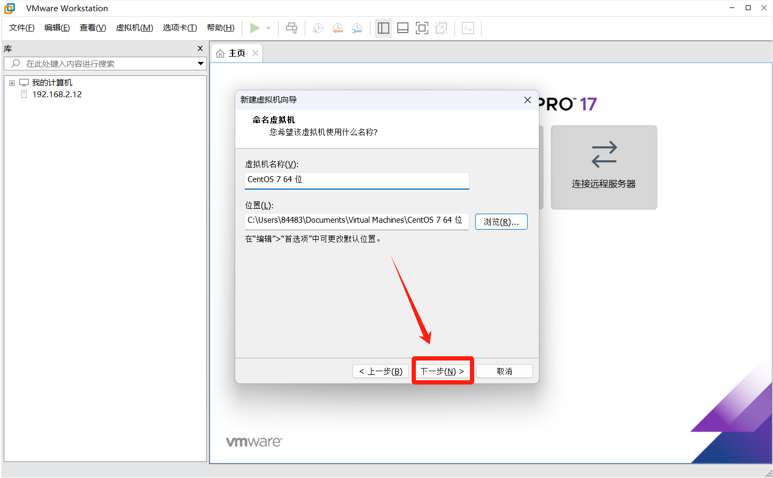Viewport: 773px width, 478px height.
Task: Enter full screen mode icon
Action: pyautogui.click(x=422, y=28)
